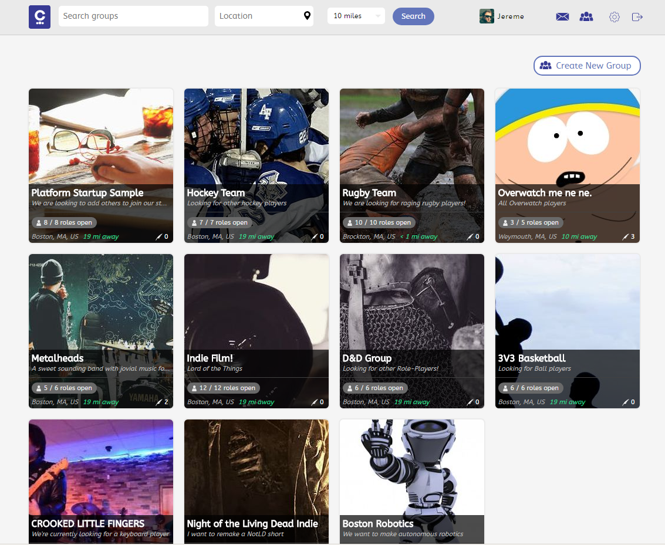Open the Overwatch me ne ne. group title
Image resolution: width=665 pixels, height=545 pixels.
pos(545,193)
